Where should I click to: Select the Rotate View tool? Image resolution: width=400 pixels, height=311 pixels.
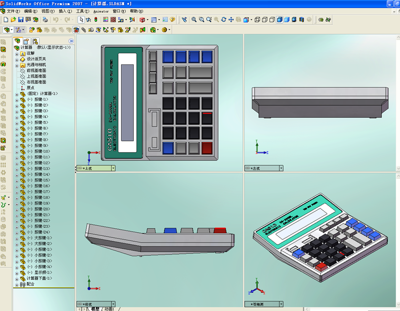pos(224,20)
